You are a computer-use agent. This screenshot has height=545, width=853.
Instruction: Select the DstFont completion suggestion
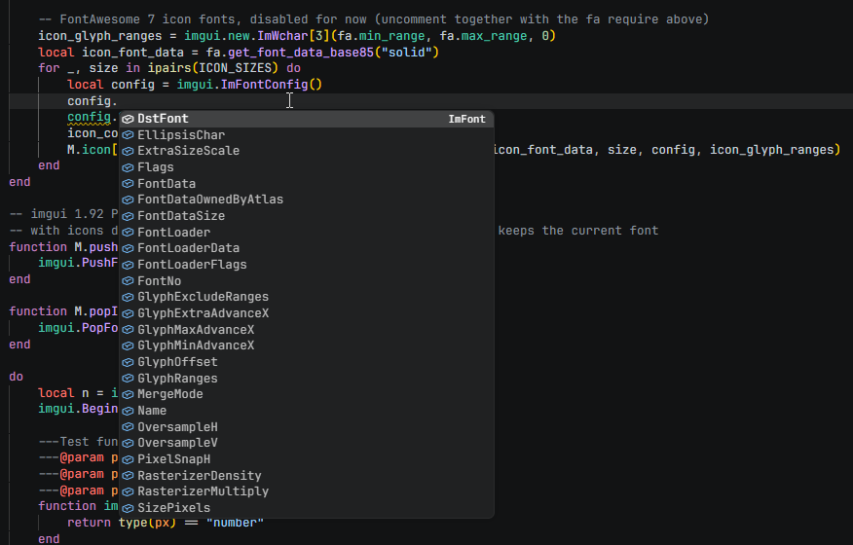[307, 119]
